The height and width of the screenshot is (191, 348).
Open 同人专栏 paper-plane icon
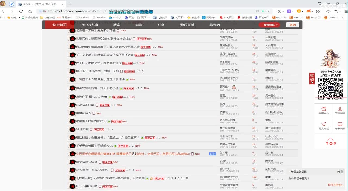[x=324, y=124]
